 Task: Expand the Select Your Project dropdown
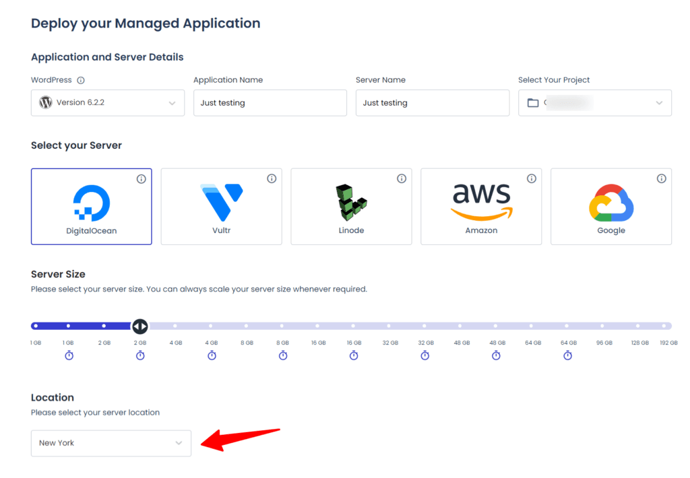coord(594,102)
